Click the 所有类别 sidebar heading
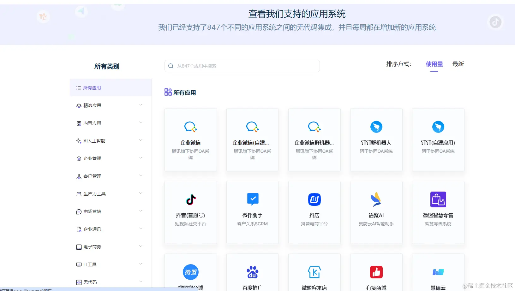Image resolution: width=515 pixels, height=291 pixels. [x=107, y=67]
